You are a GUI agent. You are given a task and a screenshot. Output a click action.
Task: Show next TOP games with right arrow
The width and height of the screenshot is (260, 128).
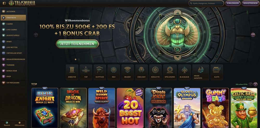click(x=255, y=84)
